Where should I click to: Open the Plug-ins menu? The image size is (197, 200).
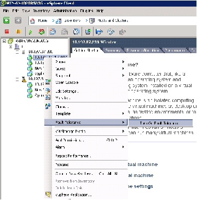point(86,11)
